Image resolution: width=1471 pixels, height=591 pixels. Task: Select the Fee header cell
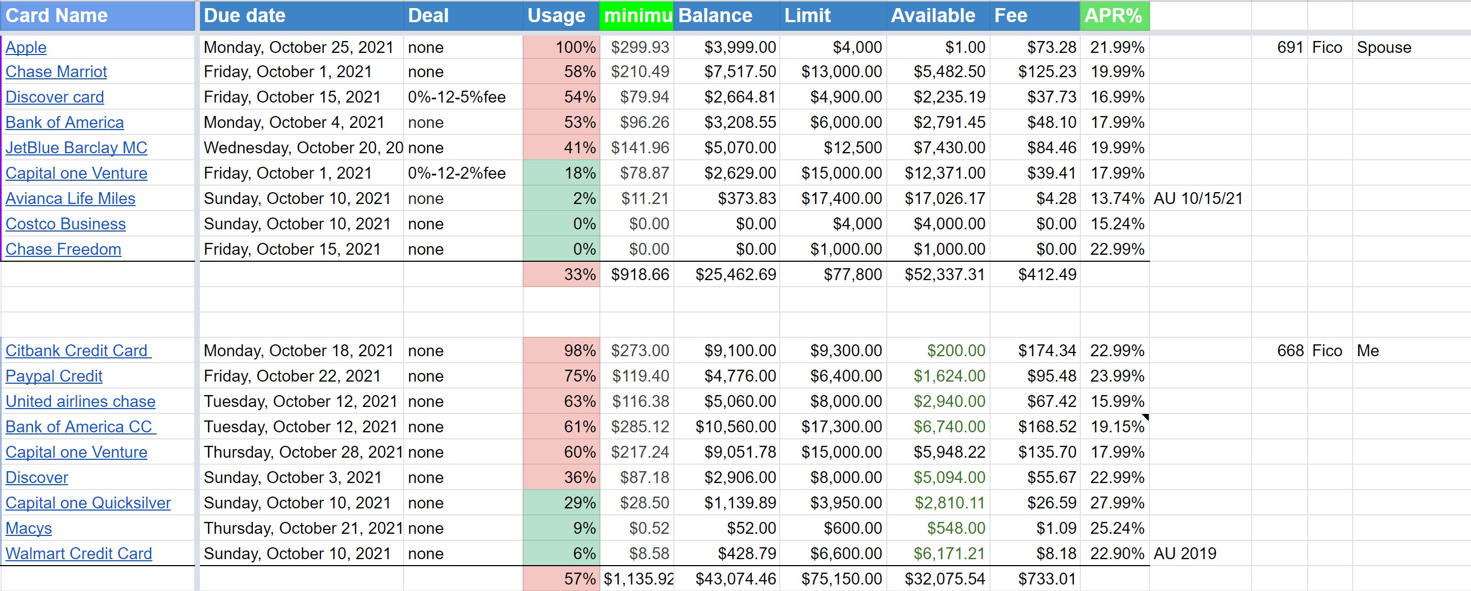pyautogui.click(x=1035, y=16)
